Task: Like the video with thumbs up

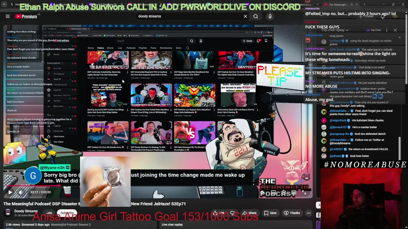Action: point(218,213)
